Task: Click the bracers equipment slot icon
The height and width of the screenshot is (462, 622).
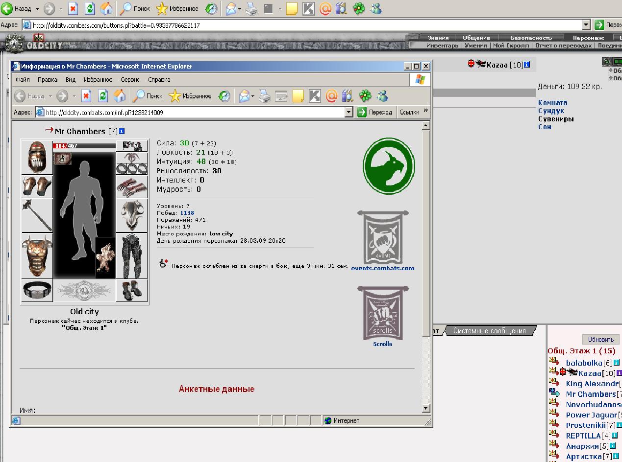Action: (x=37, y=186)
